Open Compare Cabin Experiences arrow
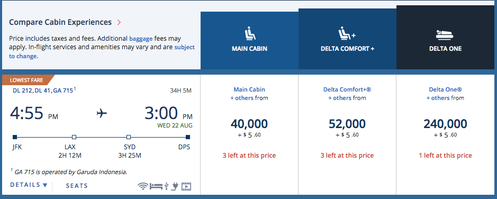The height and width of the screenshot is (199, 497). click(x=119, y=23)
